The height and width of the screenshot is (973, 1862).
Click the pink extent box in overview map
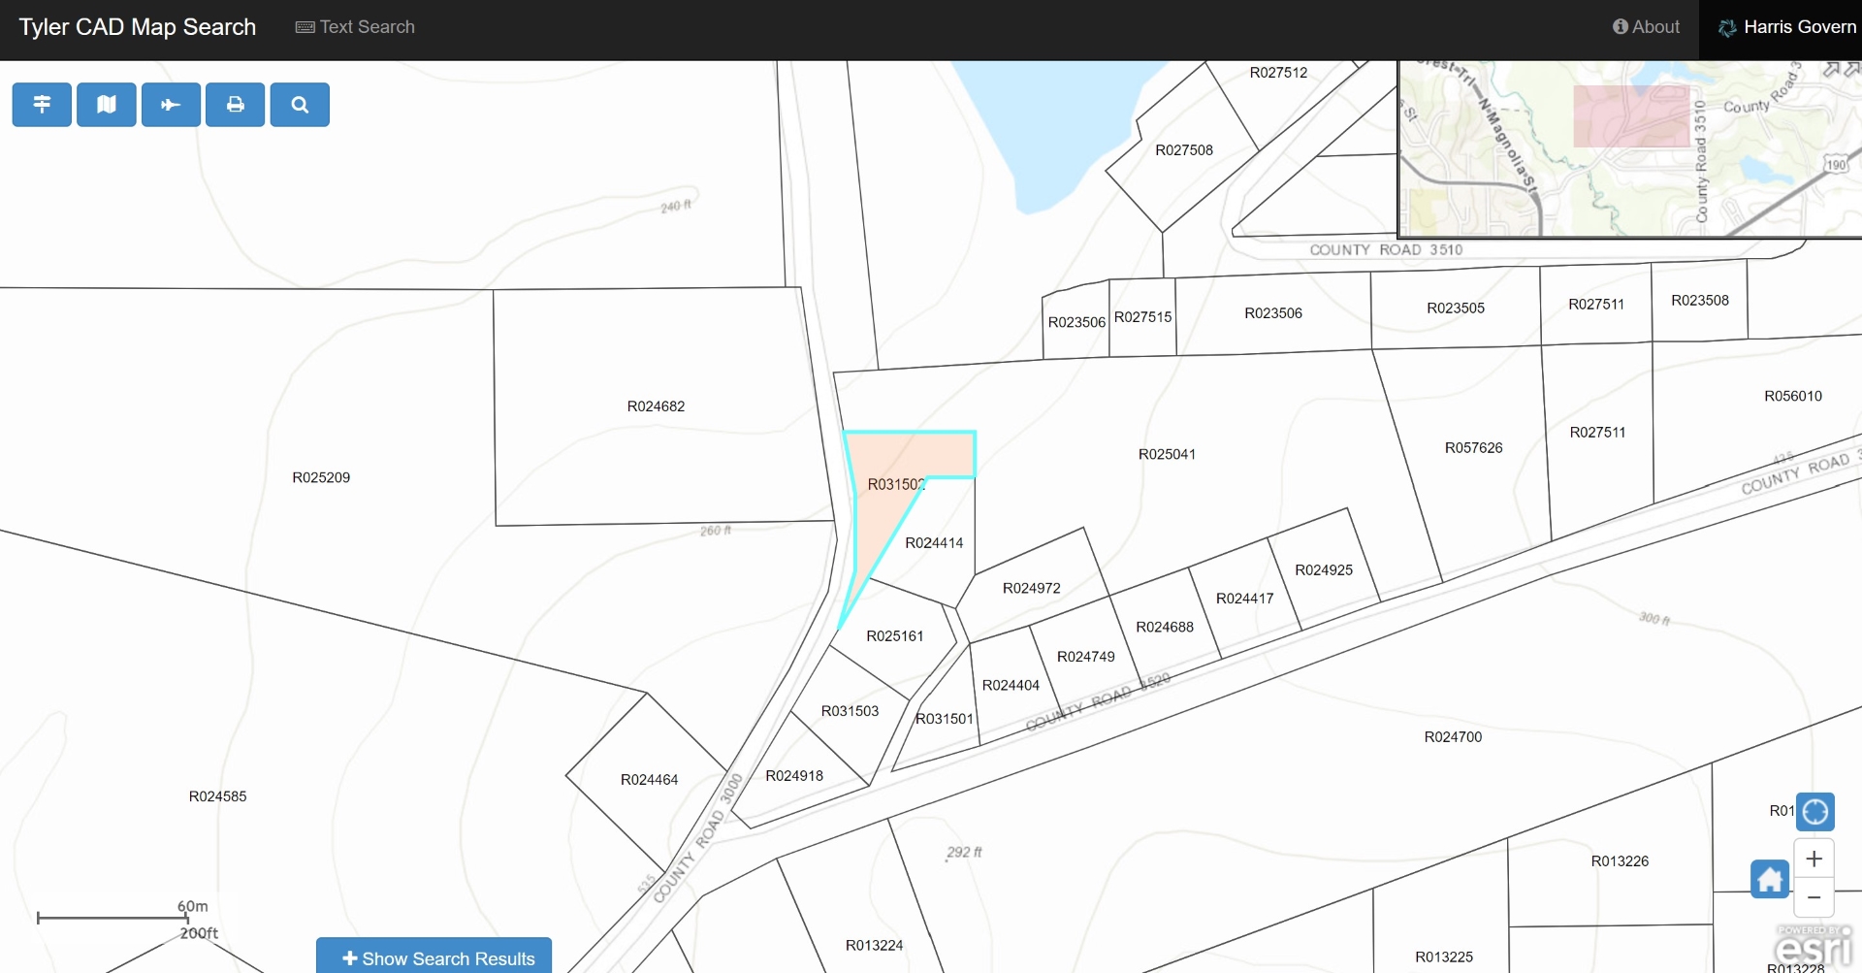[1630, 116]
